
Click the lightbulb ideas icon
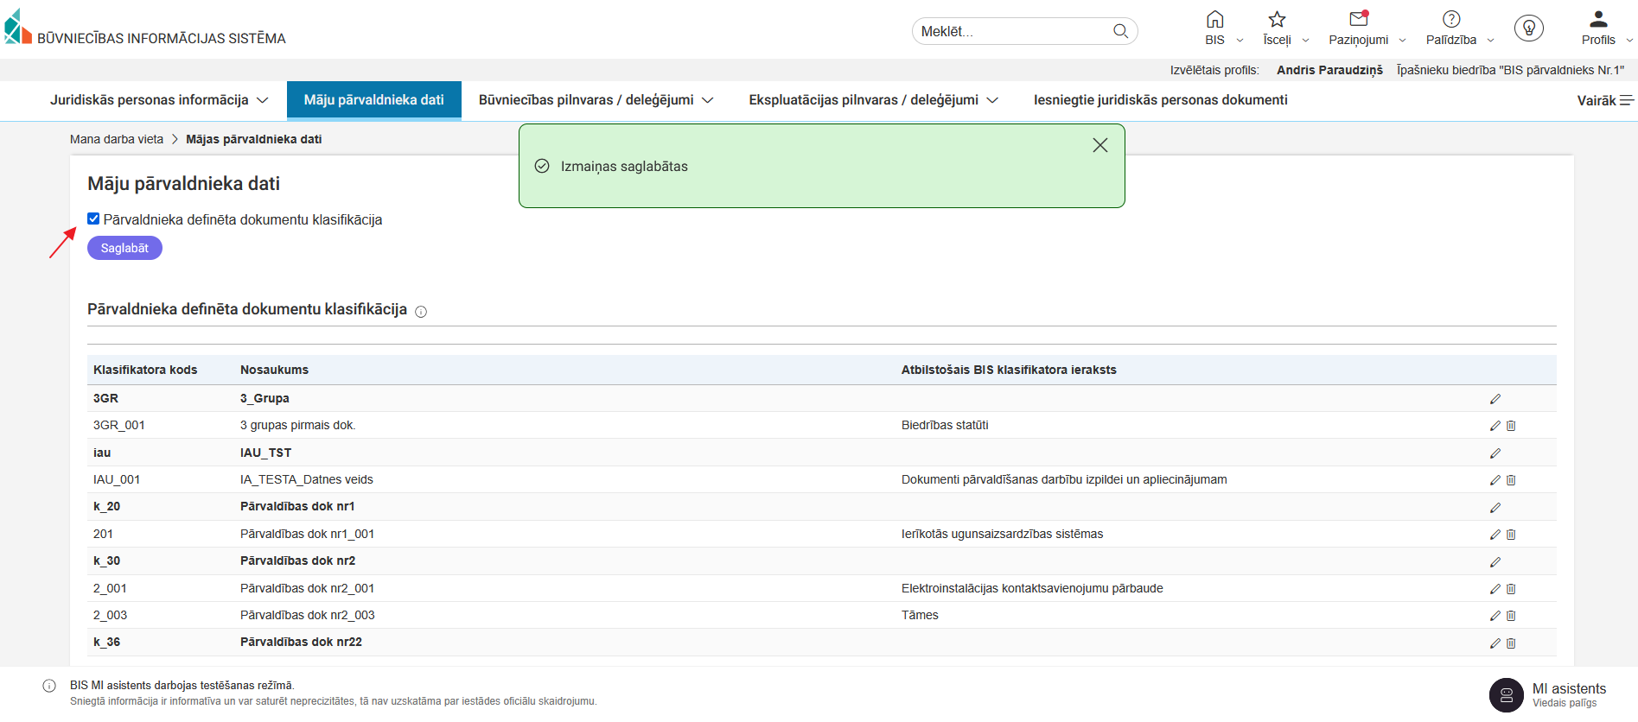1528,28
